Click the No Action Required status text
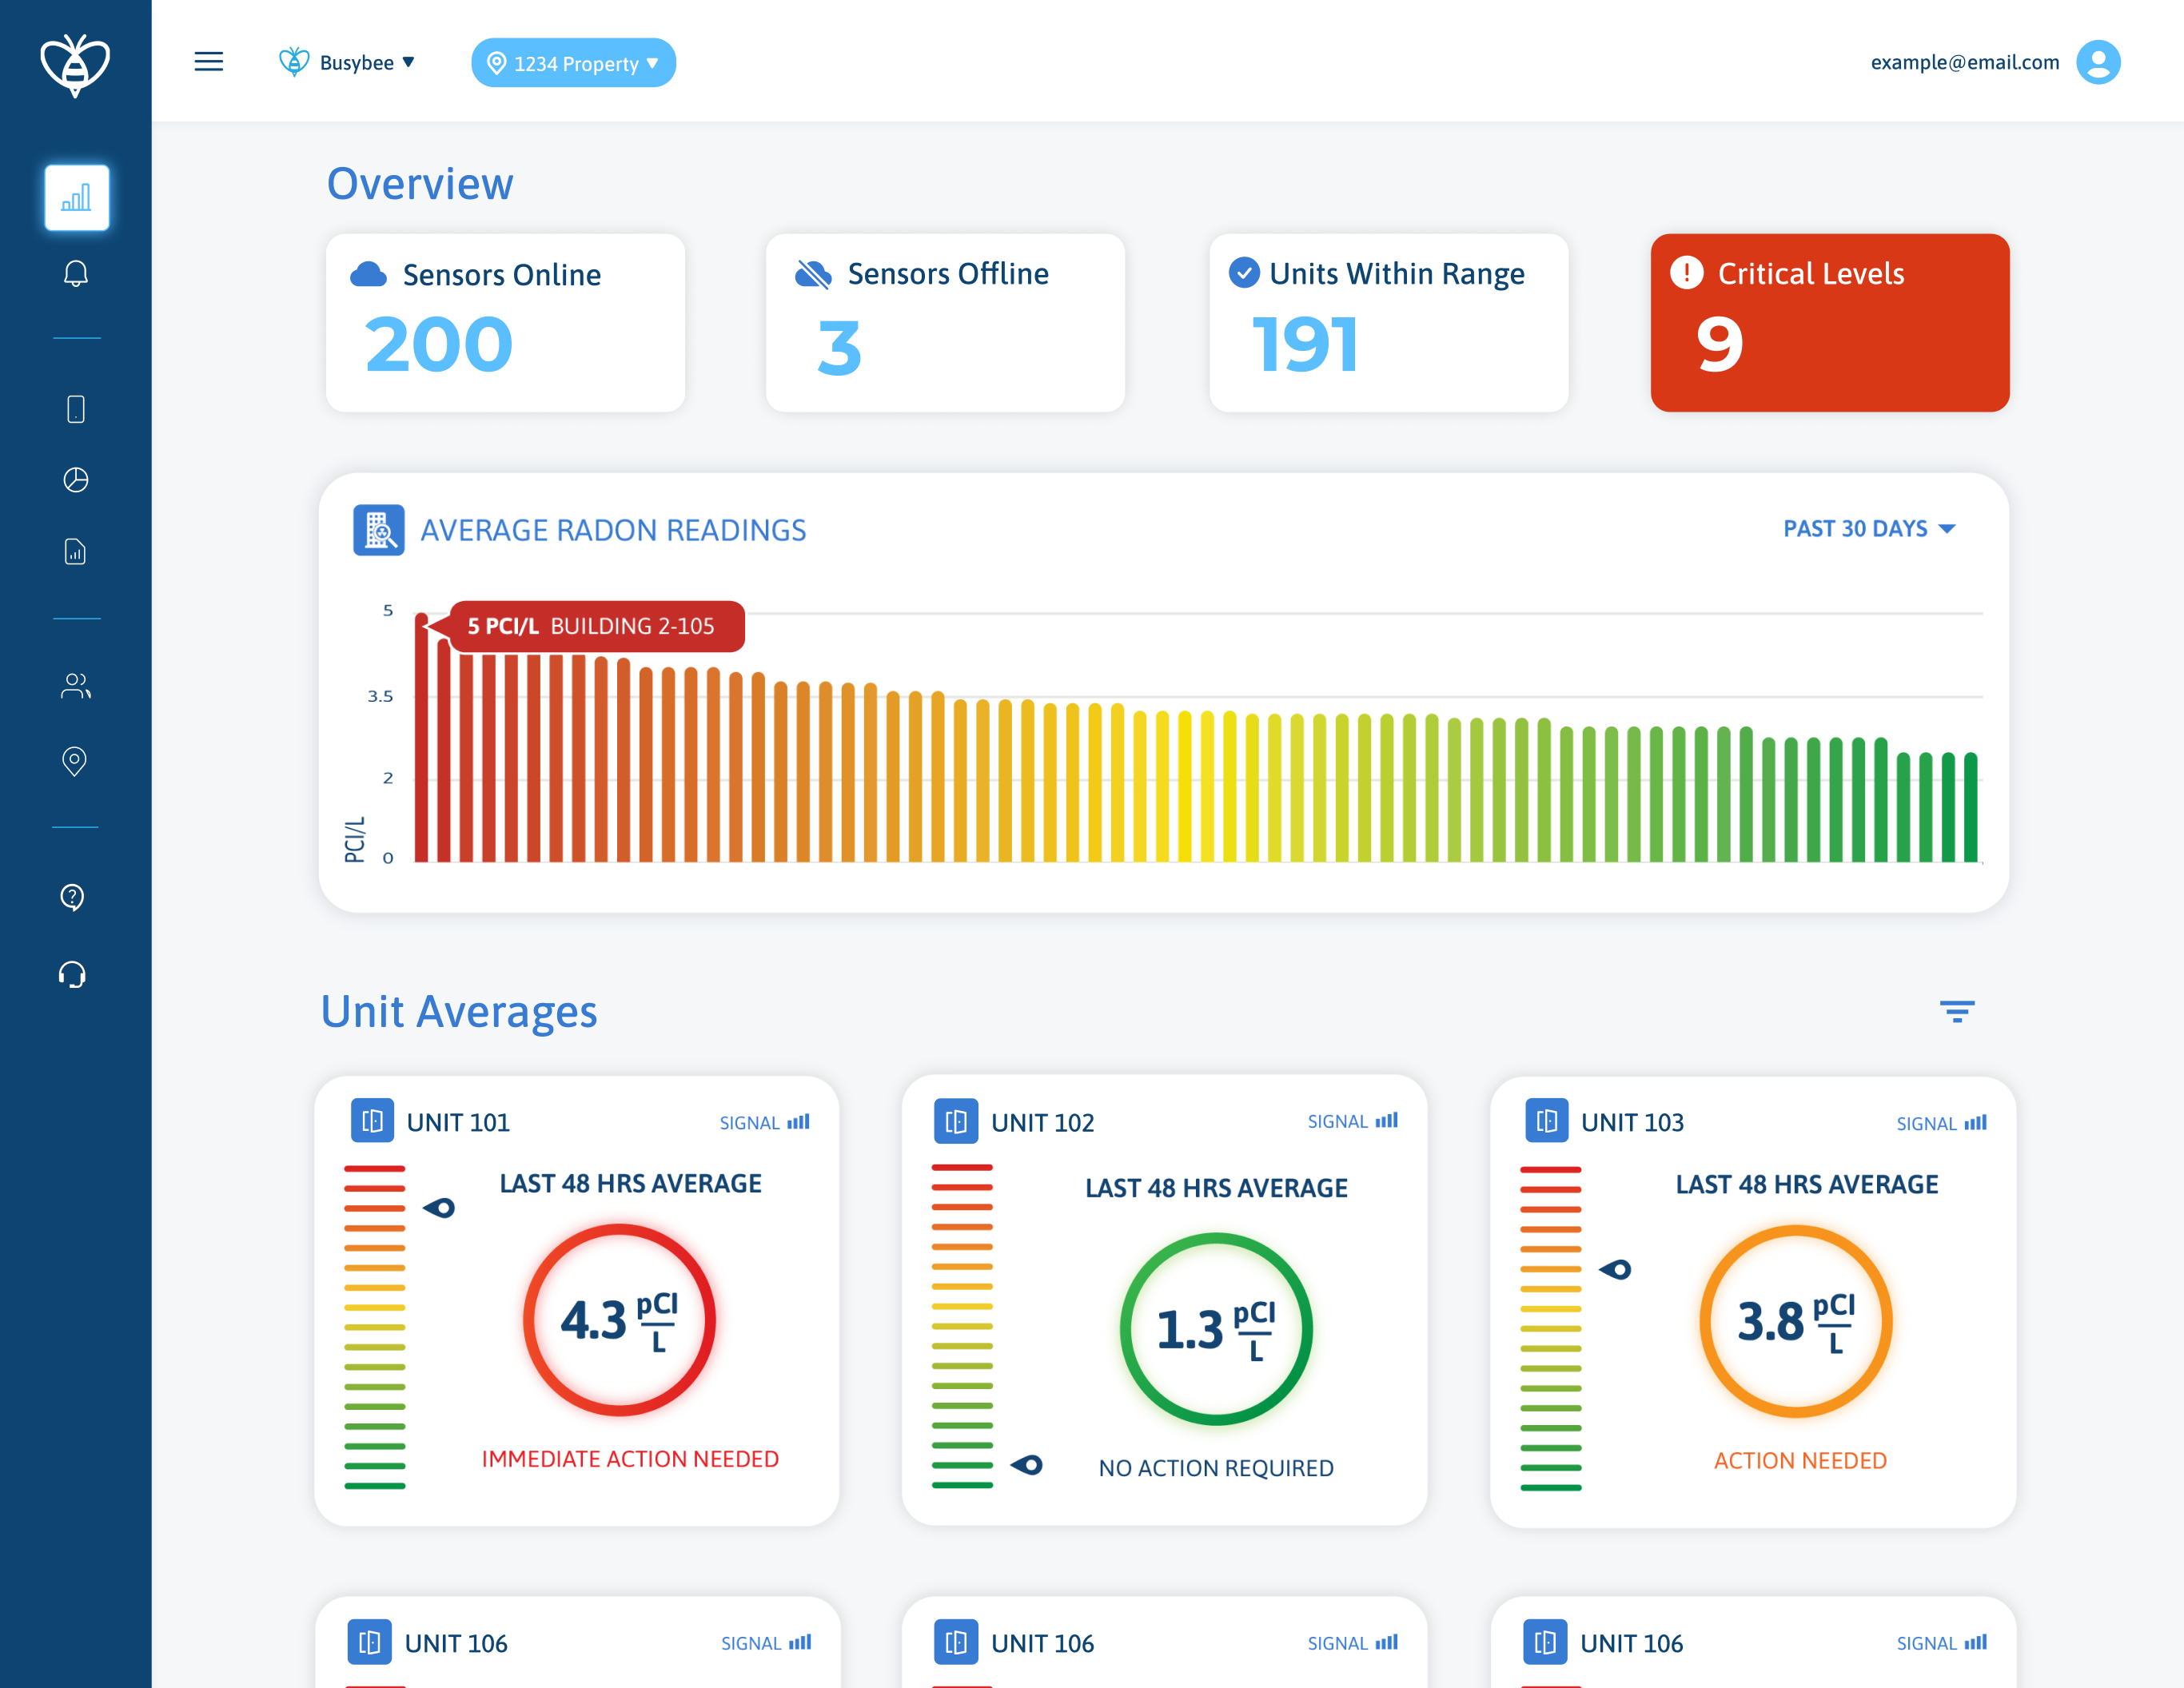Image resolution: width=2184 pixels, height=1688 pixels. click(1216, 1468)
